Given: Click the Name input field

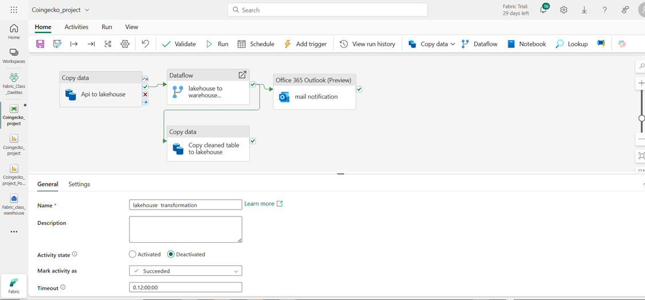Looking at the screenshot, I should (x=185, y=204).
